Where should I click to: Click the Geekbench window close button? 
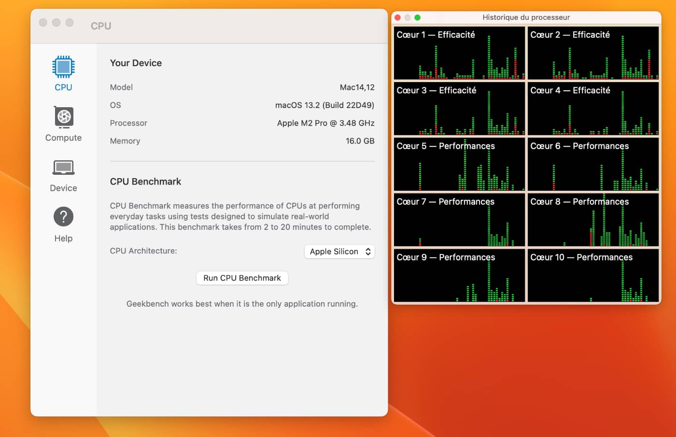coord(43,23)
